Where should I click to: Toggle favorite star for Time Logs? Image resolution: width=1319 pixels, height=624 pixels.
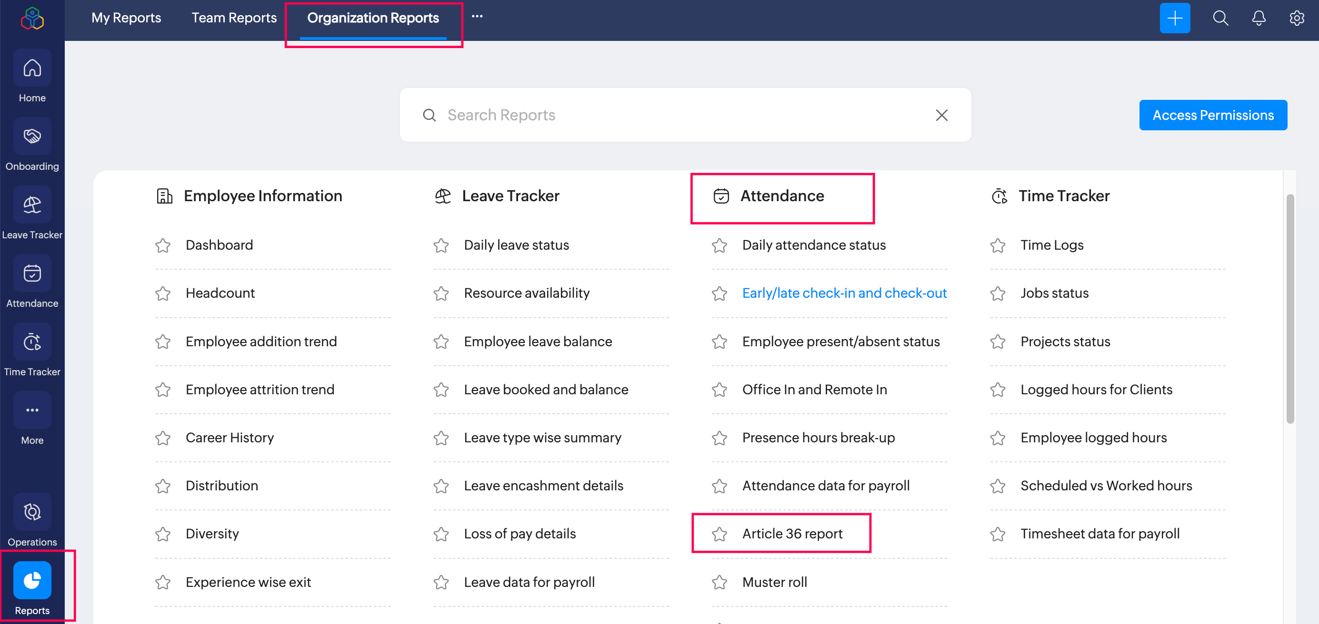[x=997, y=245]
